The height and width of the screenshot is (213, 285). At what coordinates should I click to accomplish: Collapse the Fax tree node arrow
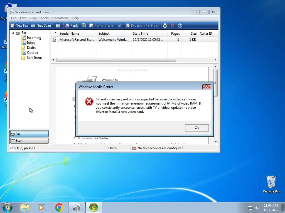click(13, 33)
